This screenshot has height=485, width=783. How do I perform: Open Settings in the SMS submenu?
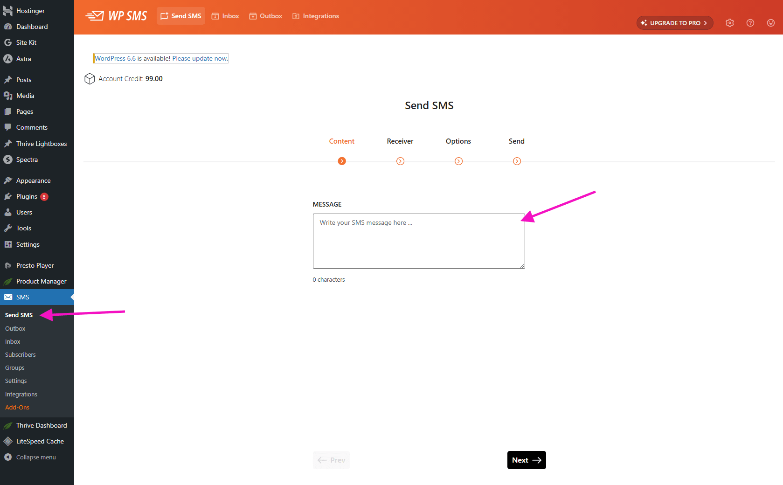[16, 381]
